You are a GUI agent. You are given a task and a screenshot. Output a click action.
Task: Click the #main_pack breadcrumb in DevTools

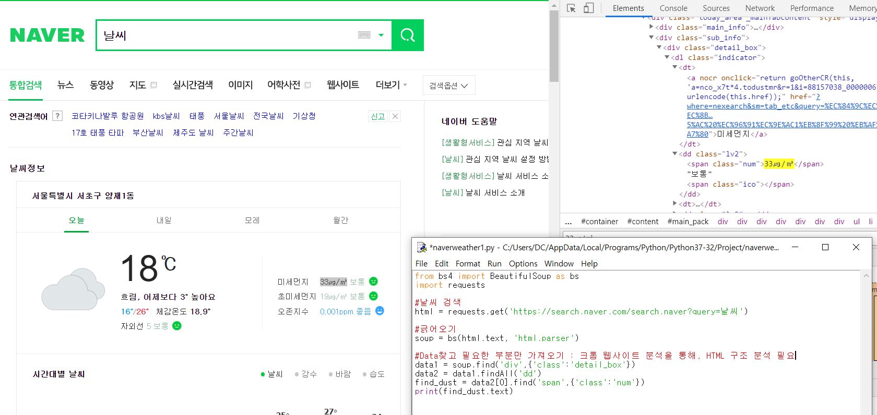pos(688,221)
